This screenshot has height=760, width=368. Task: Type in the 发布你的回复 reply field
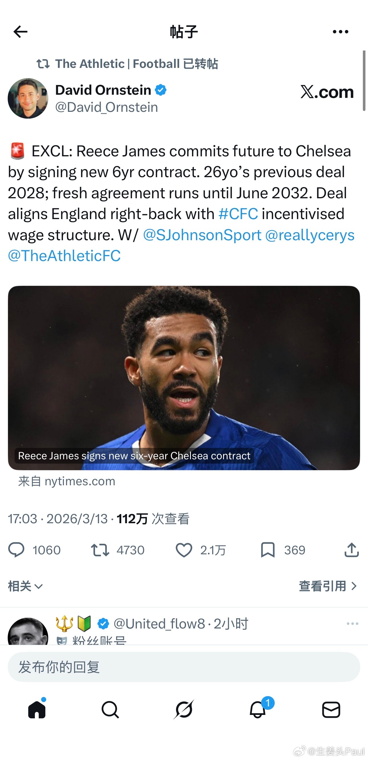183,667
